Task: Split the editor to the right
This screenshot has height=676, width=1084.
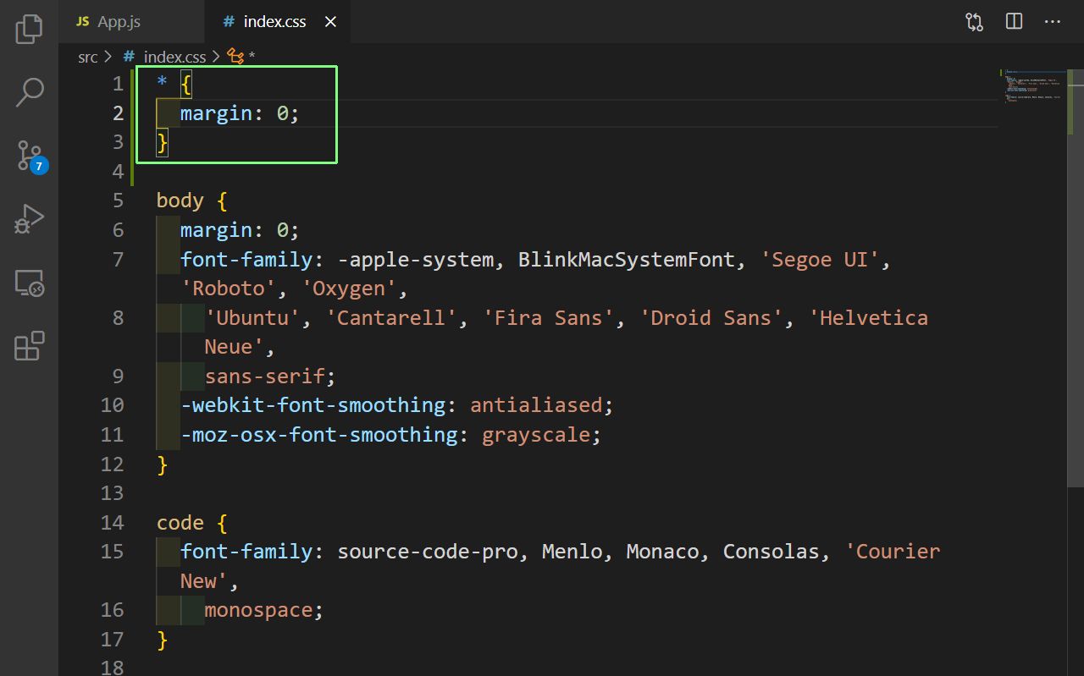Action: [1014, 22]
